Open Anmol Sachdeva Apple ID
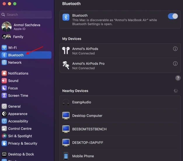 pos(26,27)
